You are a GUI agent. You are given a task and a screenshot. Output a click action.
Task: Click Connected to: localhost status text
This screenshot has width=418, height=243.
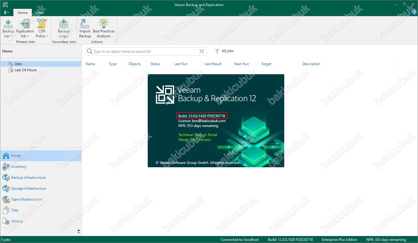pyautogui.click(x=240, y=240)
